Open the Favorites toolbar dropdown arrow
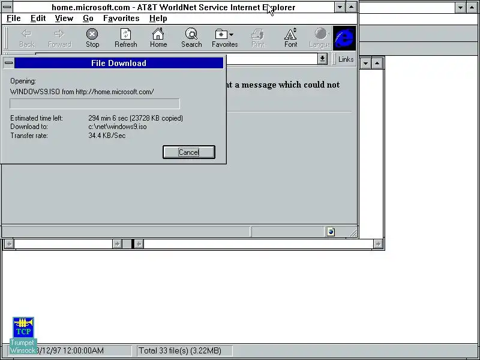480x360 pixels. click(x=231, y=35)
